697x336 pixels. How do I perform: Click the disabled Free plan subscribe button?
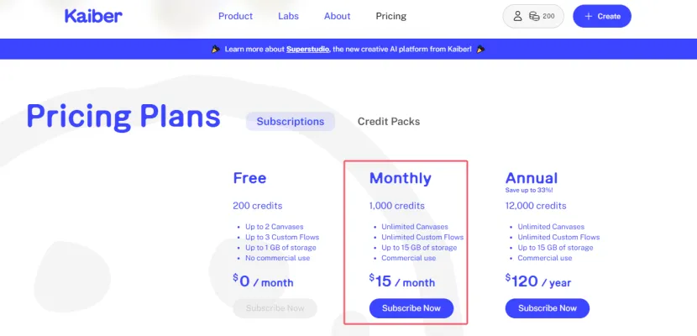pyautogui.click(x=275, y=308)
